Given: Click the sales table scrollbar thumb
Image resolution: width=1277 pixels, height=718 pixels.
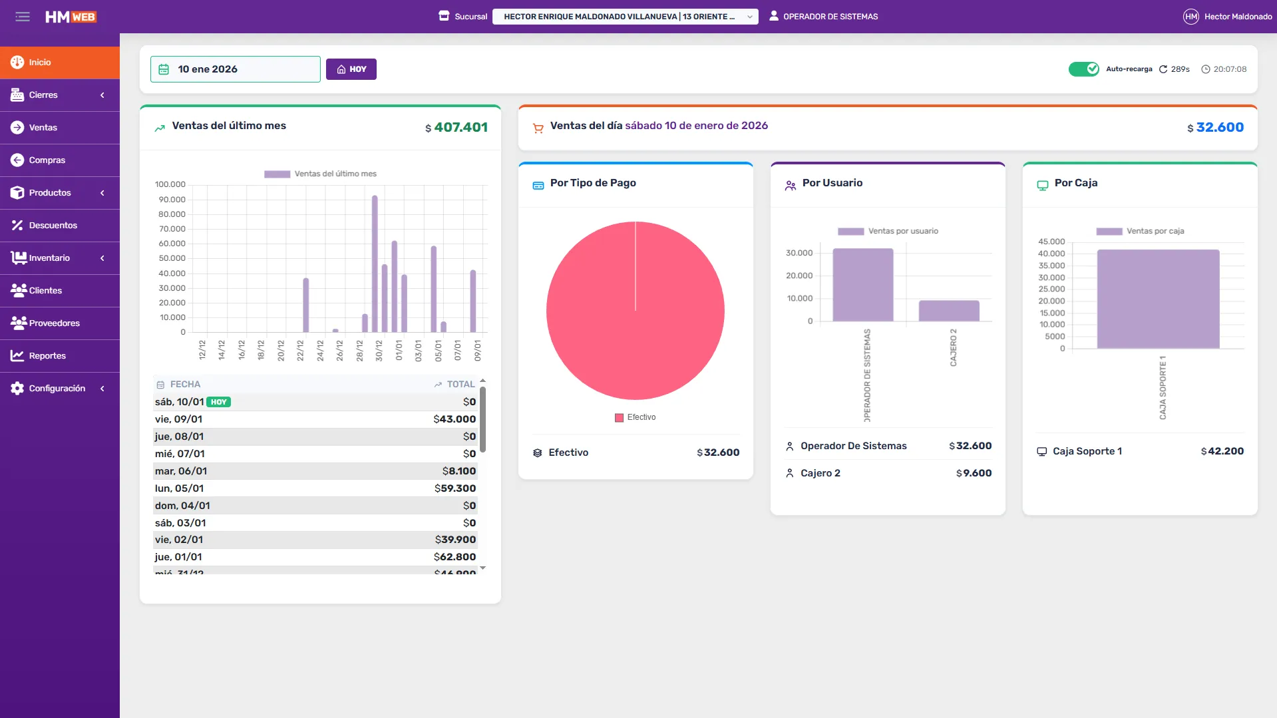Looking at the screenshot, I should click(482, 419).
